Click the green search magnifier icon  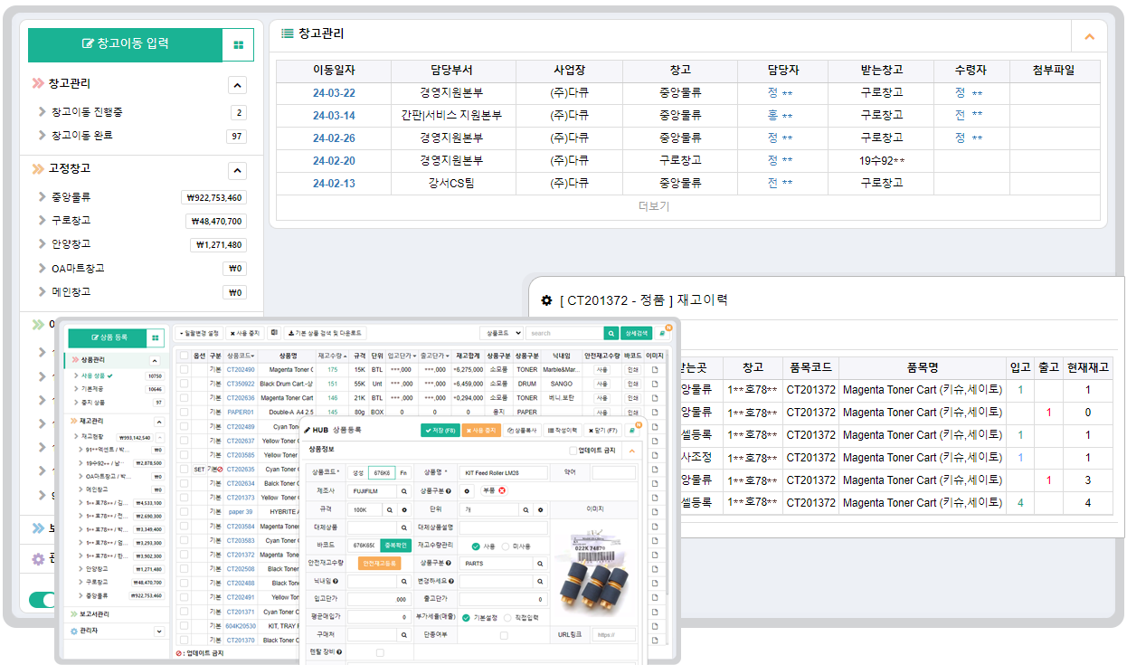(611, 333)
